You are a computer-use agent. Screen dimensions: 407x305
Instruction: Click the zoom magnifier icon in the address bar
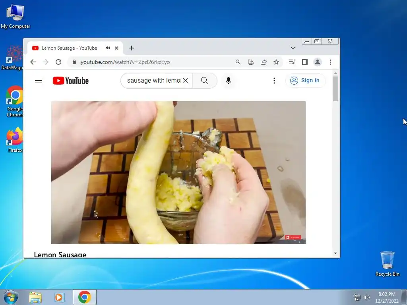pyautogui.click(x=238, y=62)
